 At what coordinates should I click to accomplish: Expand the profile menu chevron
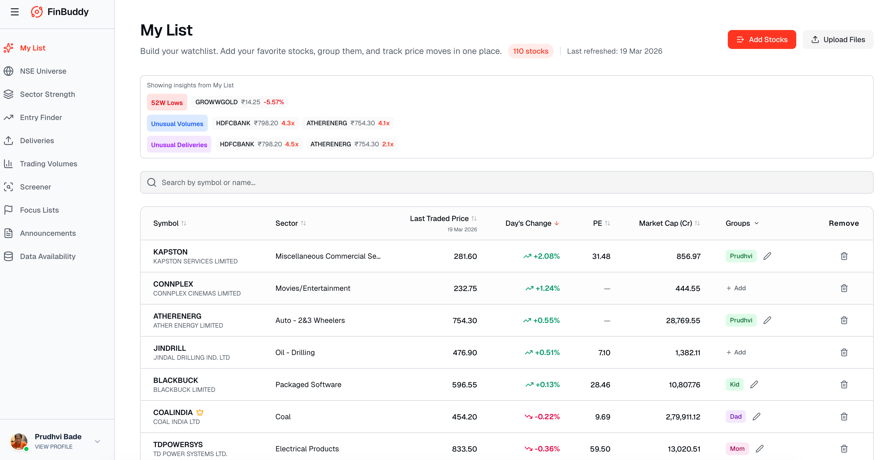[97, 442]
